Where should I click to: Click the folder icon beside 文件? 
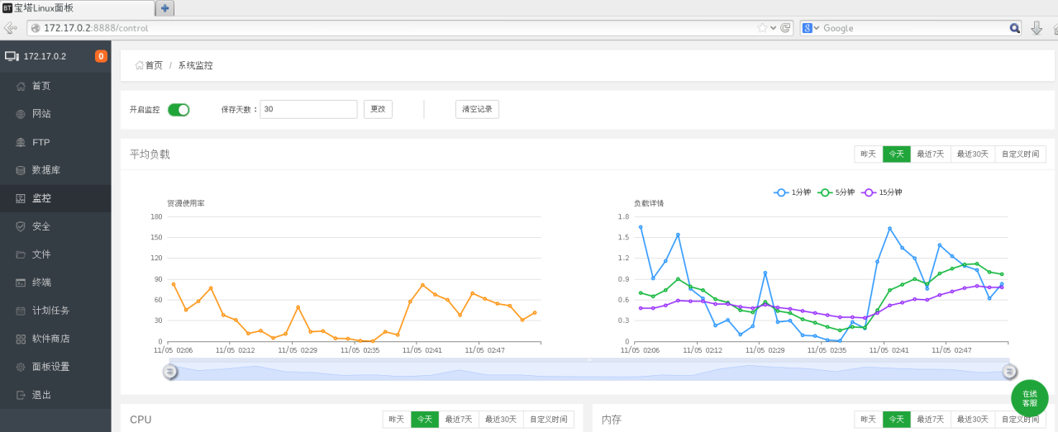(x=20, y=254)
